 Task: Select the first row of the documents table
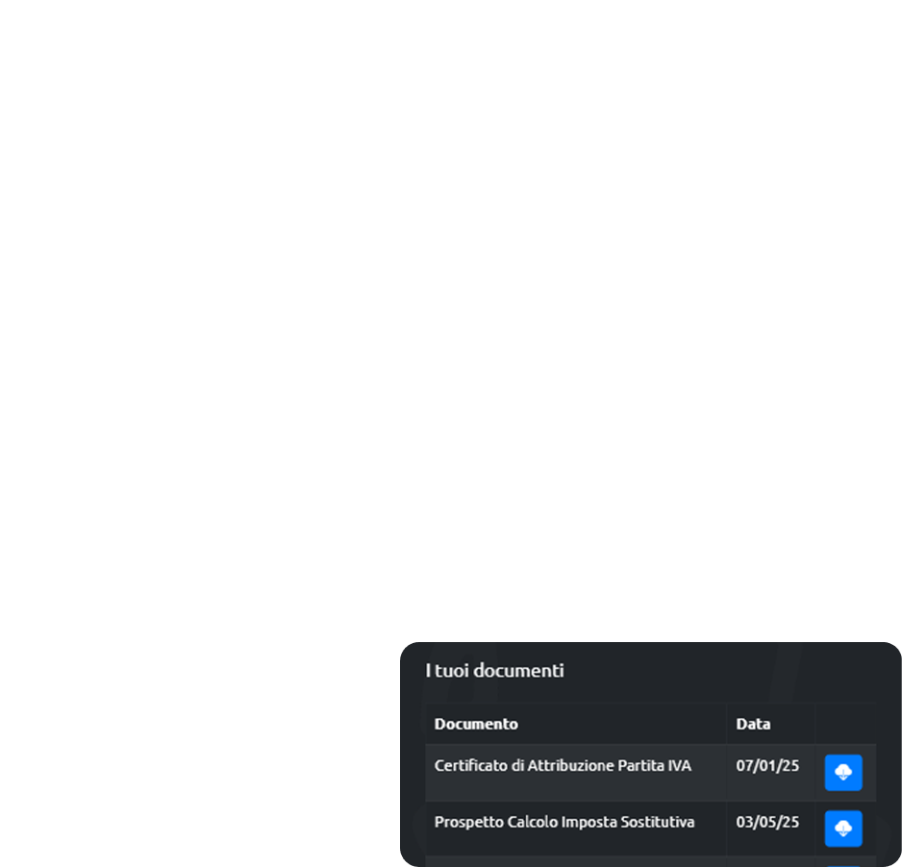click(651, 773)
